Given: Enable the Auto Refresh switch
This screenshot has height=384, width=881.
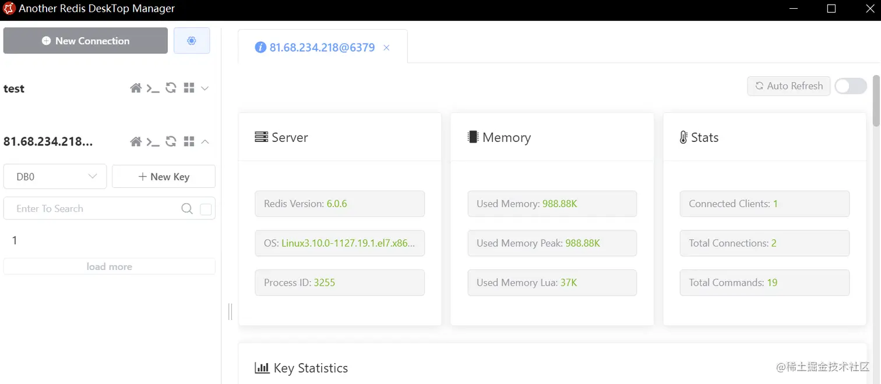Looking at the screenshot, I should (850, 86).
